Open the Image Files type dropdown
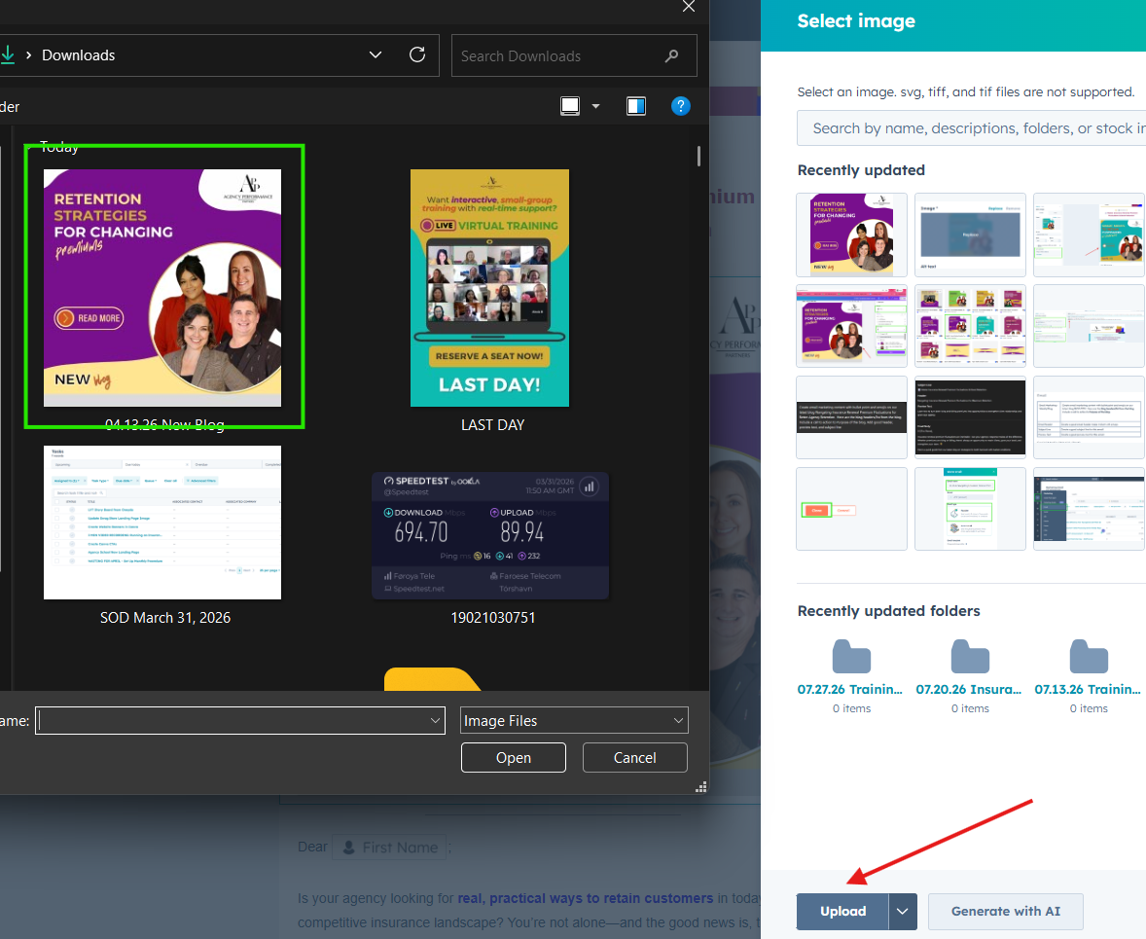The height and width of the screenshot is (939, 1146). click(x=574, y=721)
